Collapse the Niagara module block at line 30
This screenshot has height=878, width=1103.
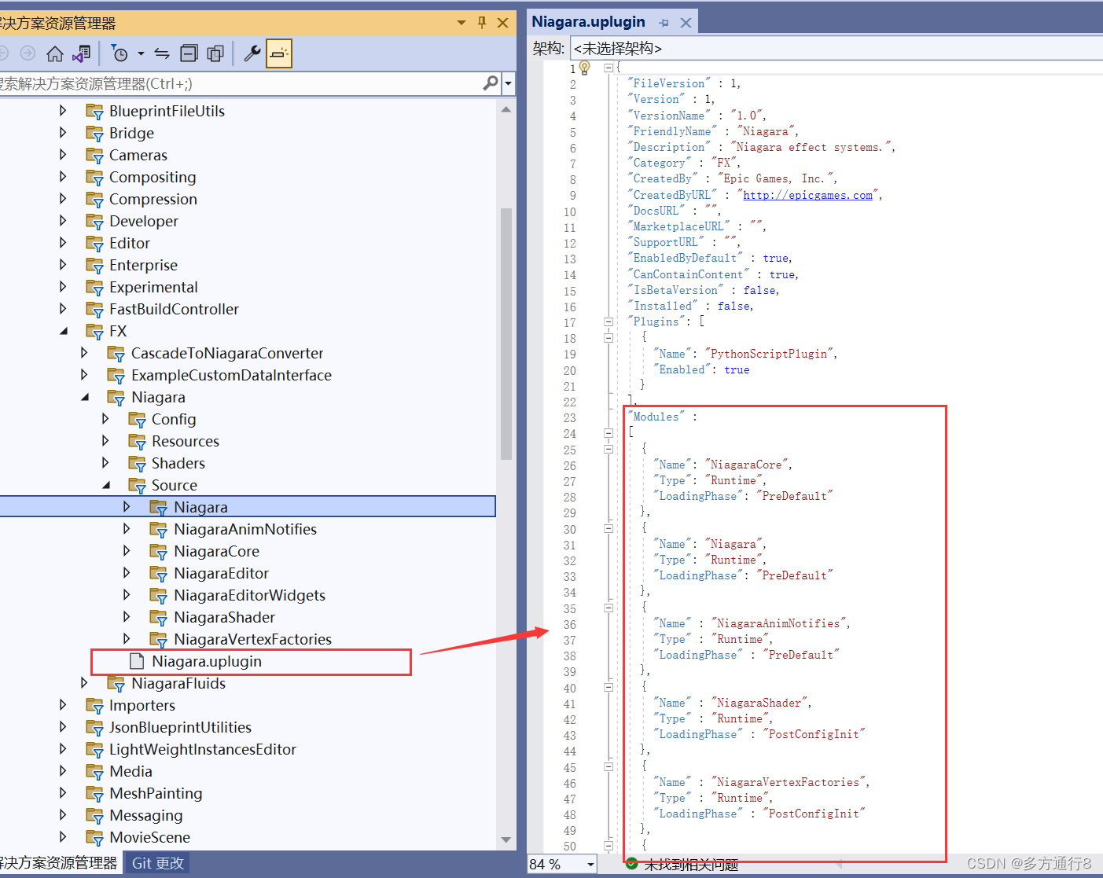608,528
